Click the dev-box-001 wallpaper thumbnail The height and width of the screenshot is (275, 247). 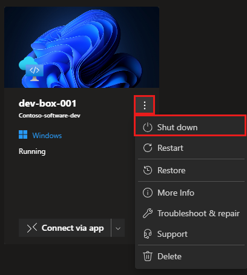coord(82,47)
